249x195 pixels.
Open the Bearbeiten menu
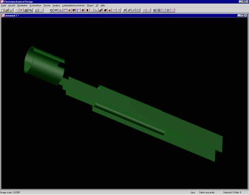[x=22, y=5]
